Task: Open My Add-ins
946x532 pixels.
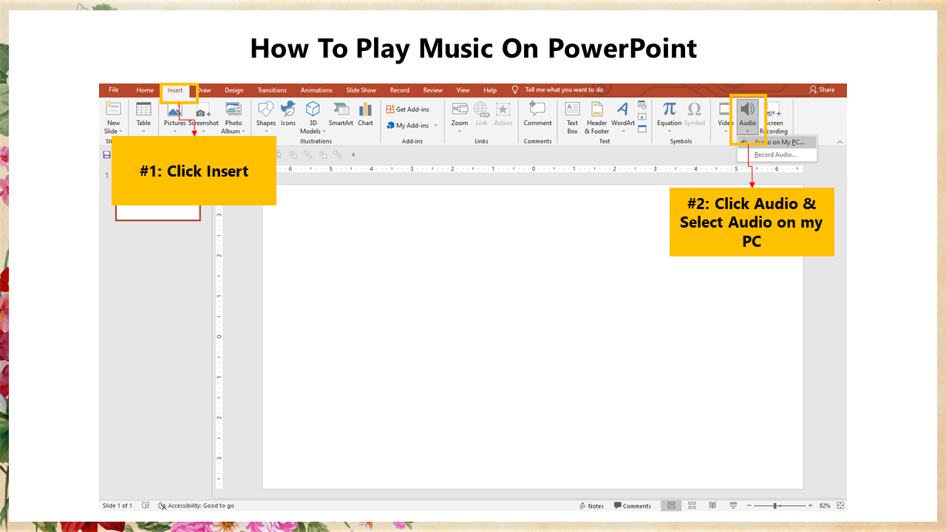Action: coord(408,126)
